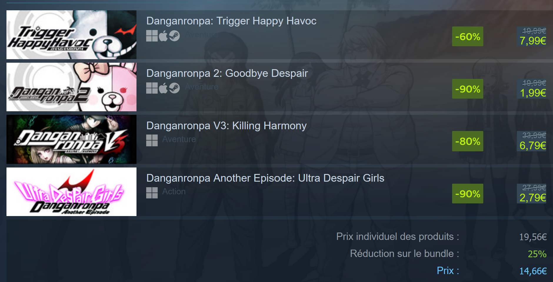Open Another Episode: Ultra Despair Girls title

point(265,178)
